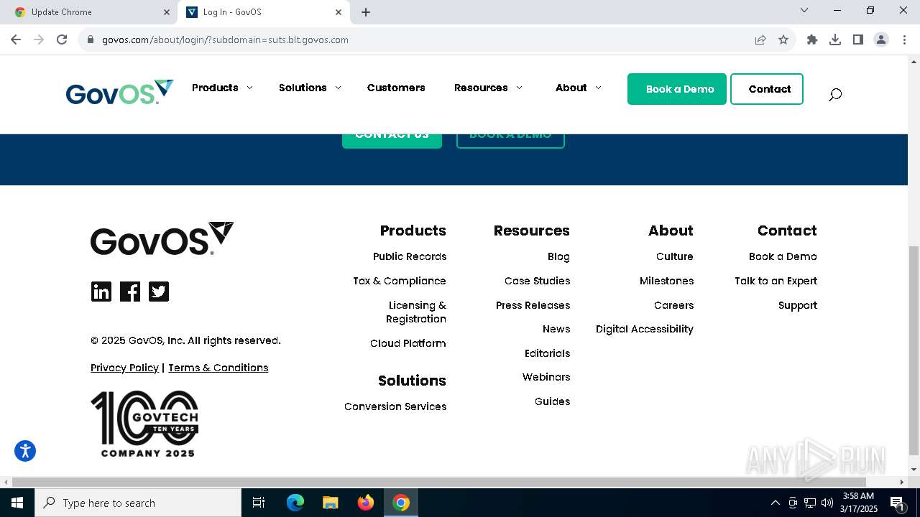Open the Privacy Policy link

pos(124,368)
